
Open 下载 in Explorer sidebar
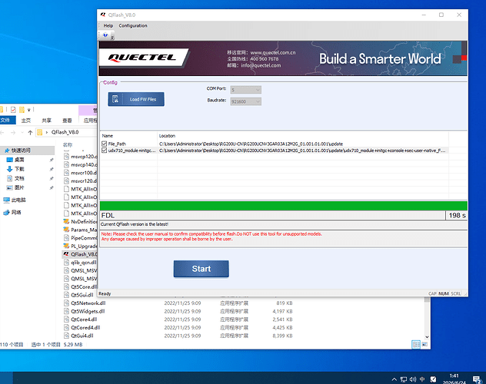pos(19,169)
